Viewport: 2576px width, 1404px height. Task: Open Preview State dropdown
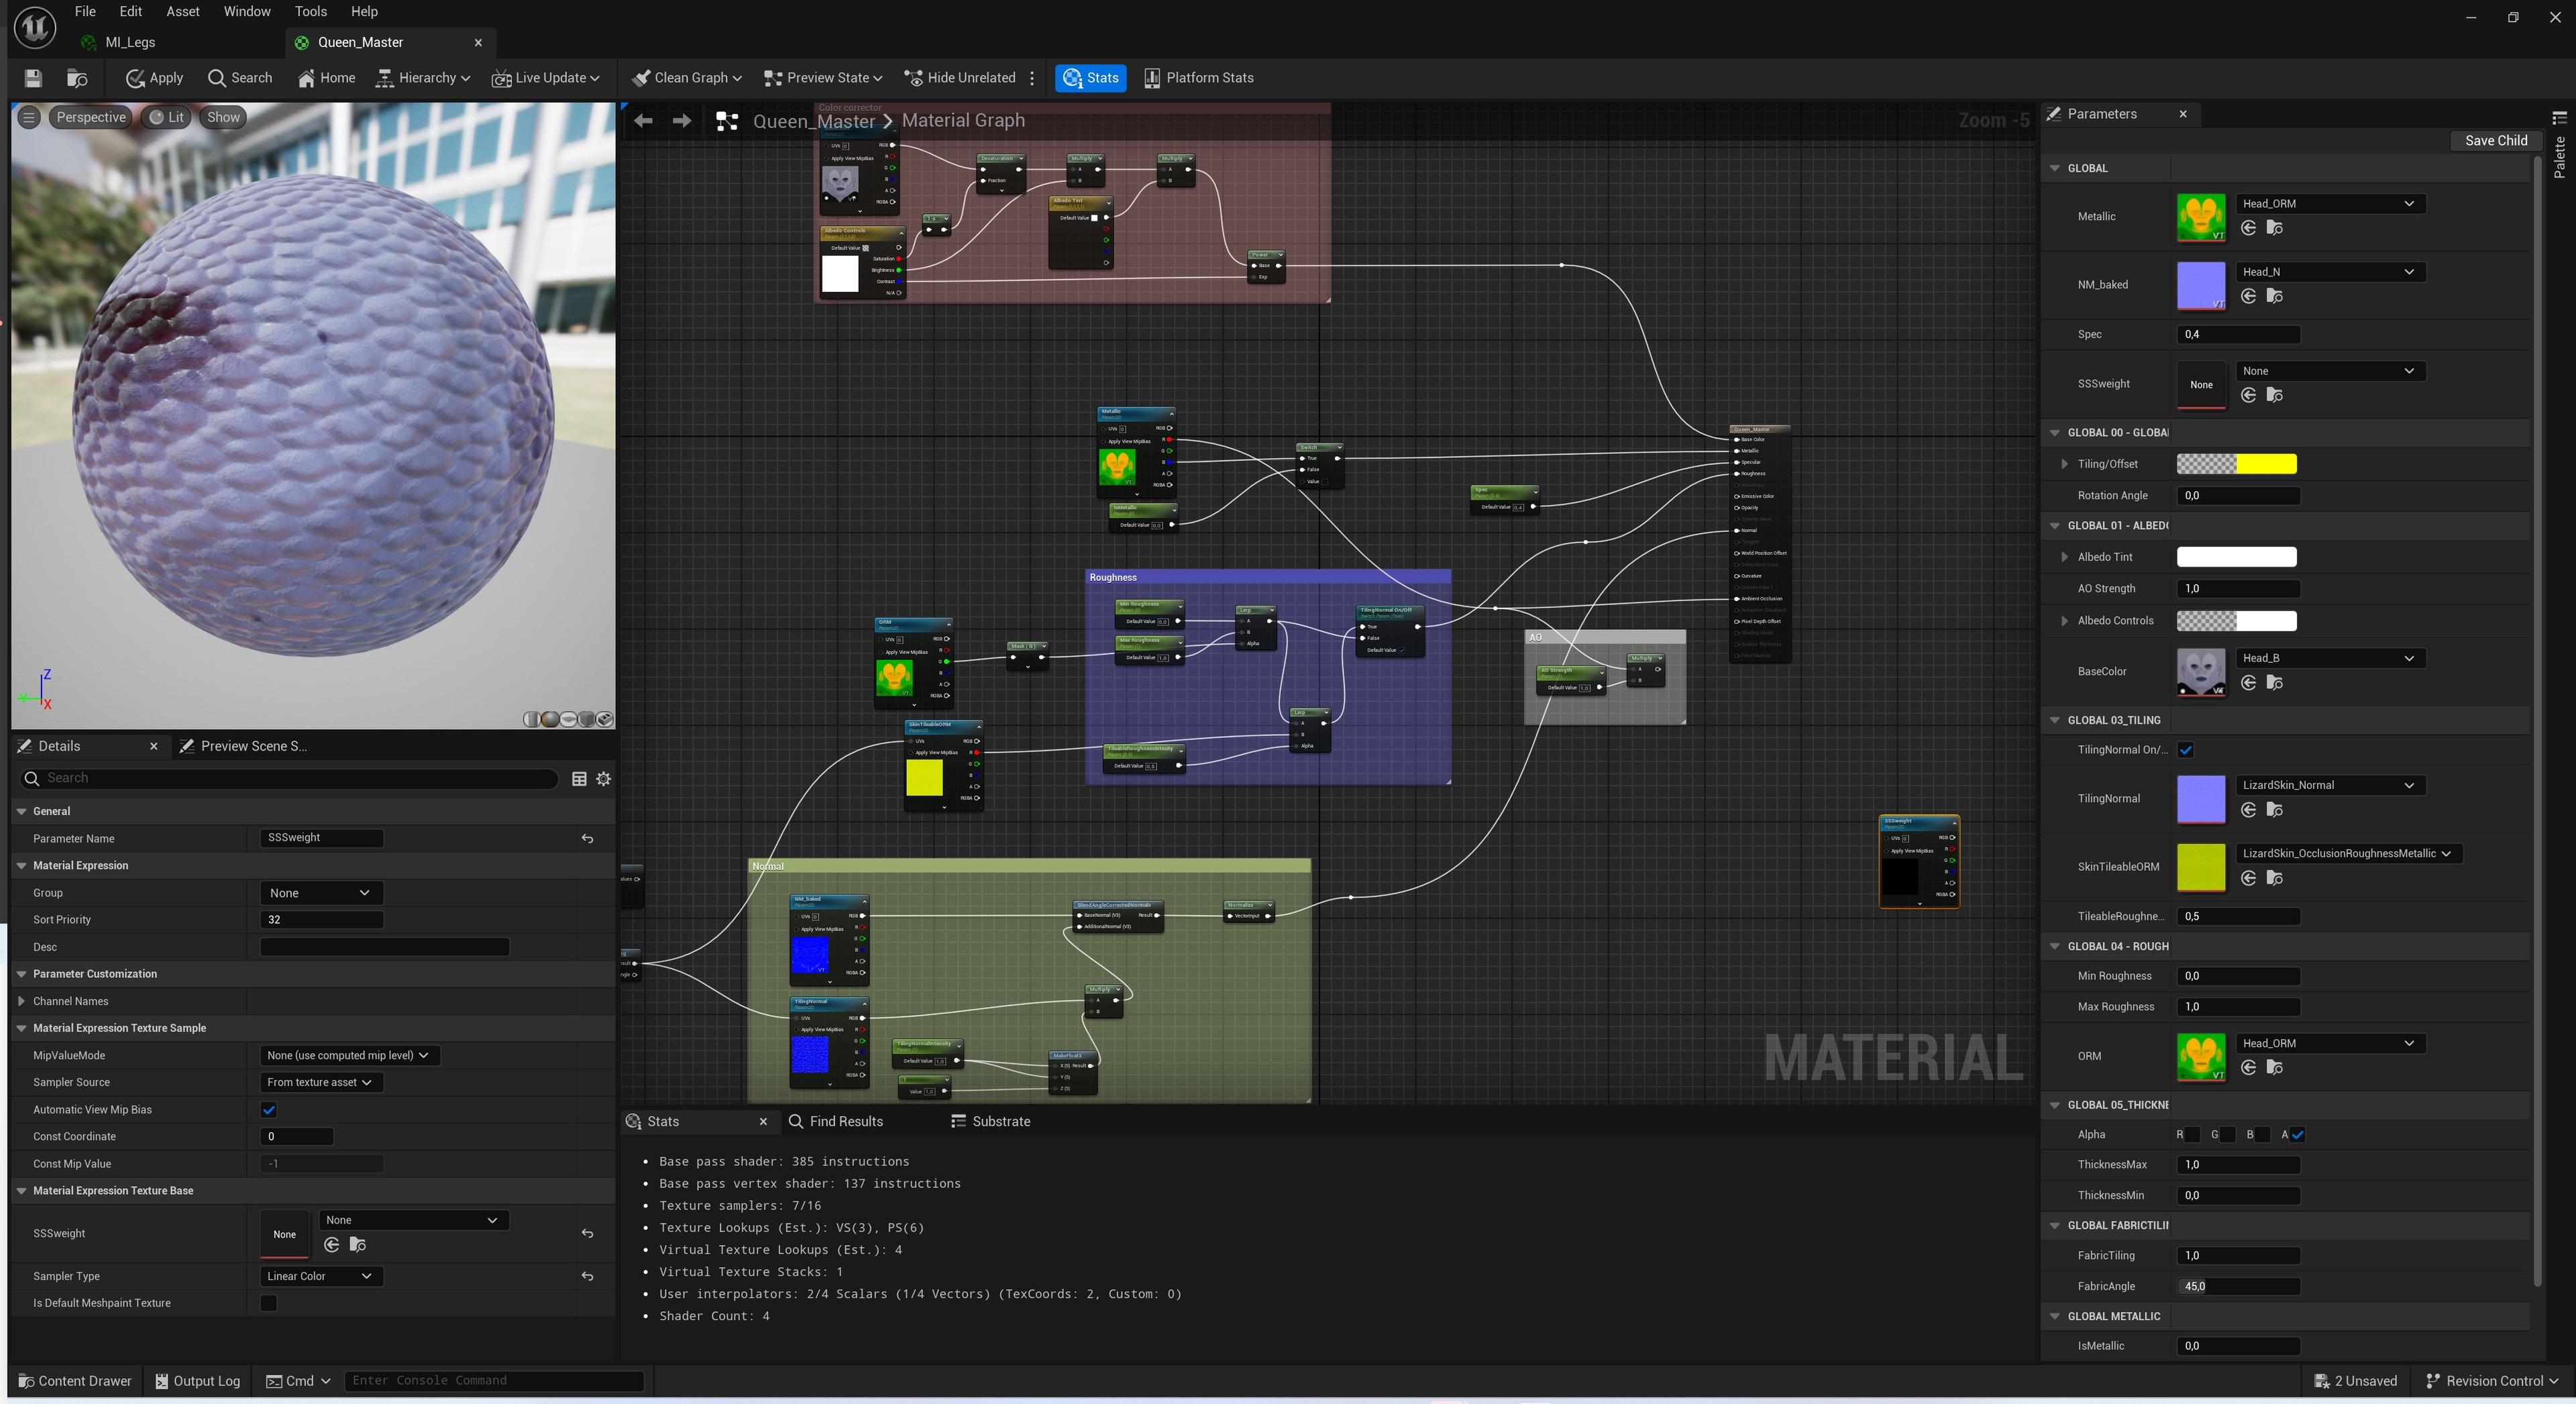coord(823,78)
